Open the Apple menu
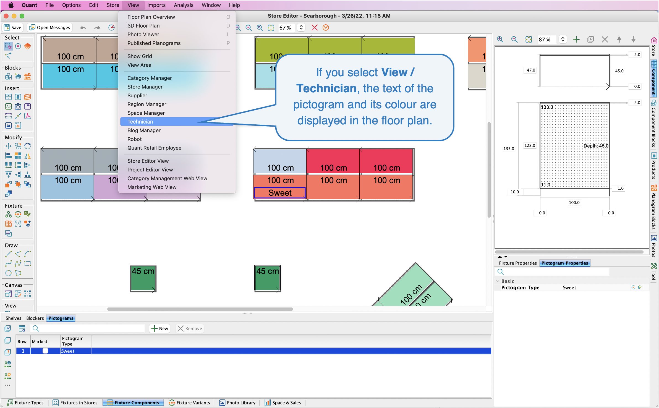The height and width of the screenshot is (408, 659). point(11,5)
